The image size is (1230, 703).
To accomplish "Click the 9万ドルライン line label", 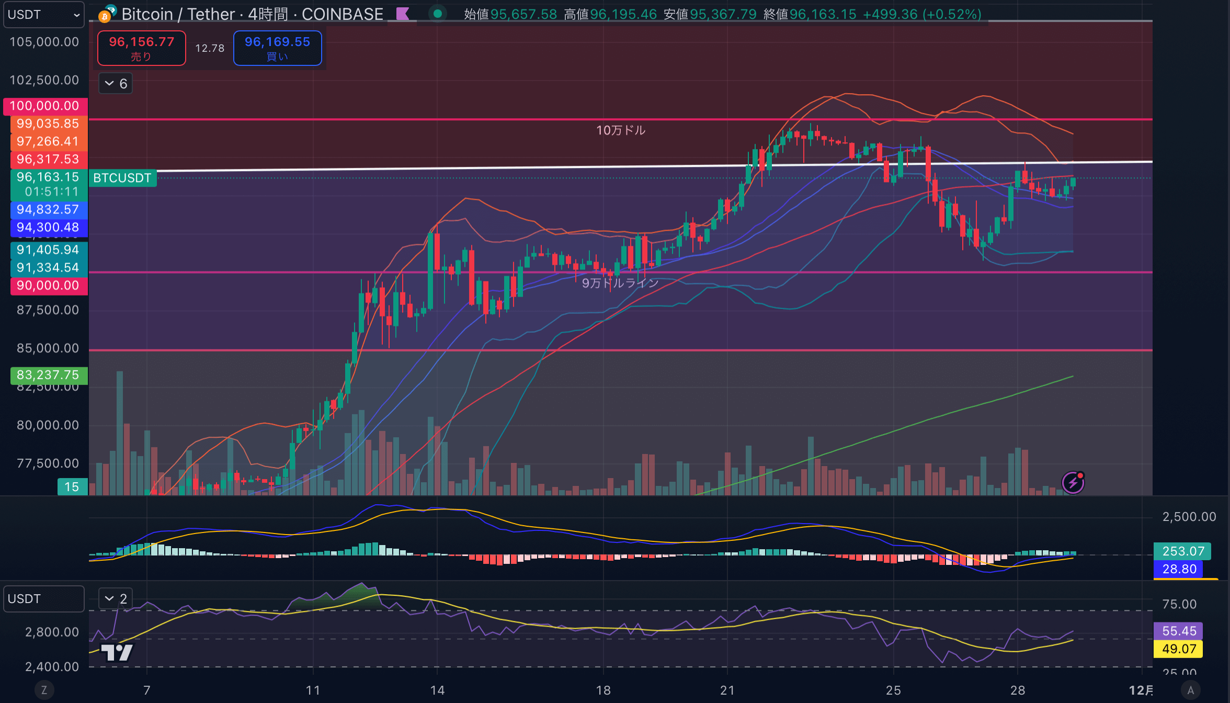I will point(620,283).
